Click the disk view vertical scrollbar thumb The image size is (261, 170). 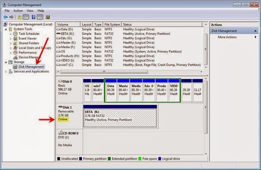tap(206, 107)
